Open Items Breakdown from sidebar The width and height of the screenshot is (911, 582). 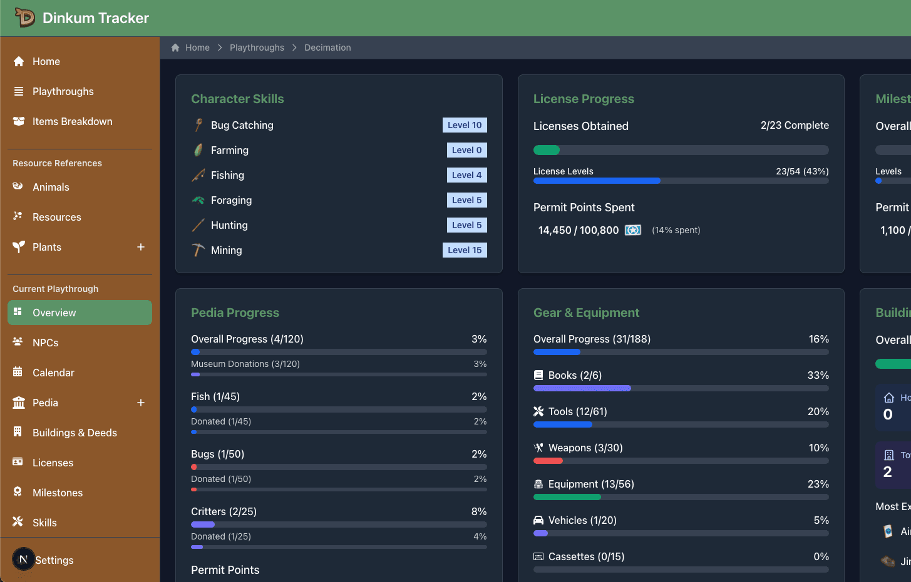pyautogui.click(x=72, y=121)
